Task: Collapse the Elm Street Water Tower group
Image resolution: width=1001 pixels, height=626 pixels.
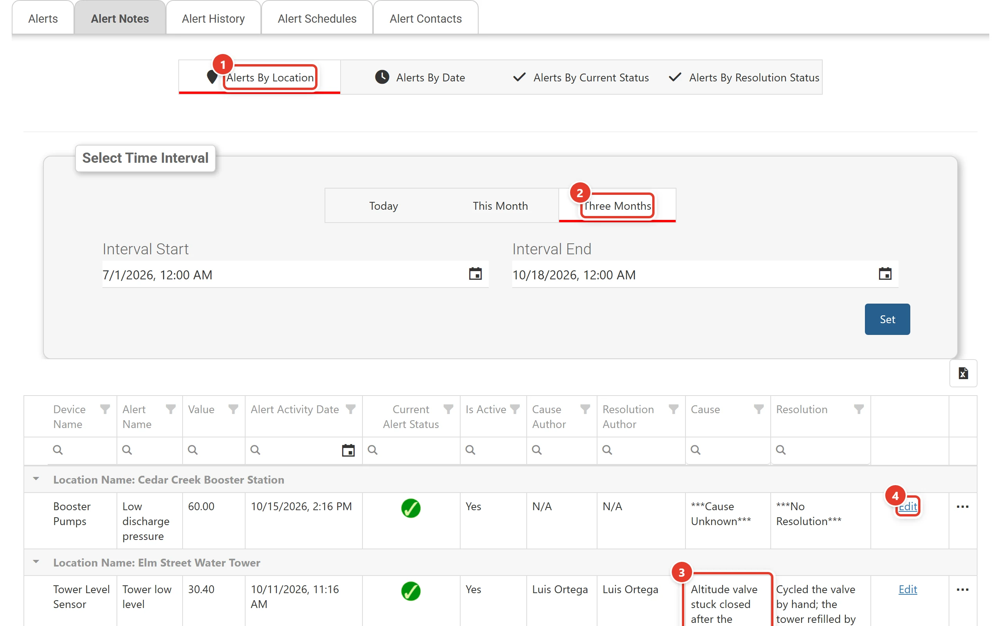Action: tap(36, 562)
